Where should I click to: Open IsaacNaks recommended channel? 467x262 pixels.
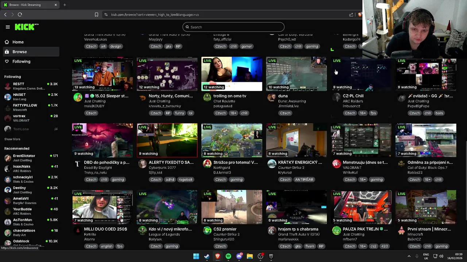[x=31, y=168]
